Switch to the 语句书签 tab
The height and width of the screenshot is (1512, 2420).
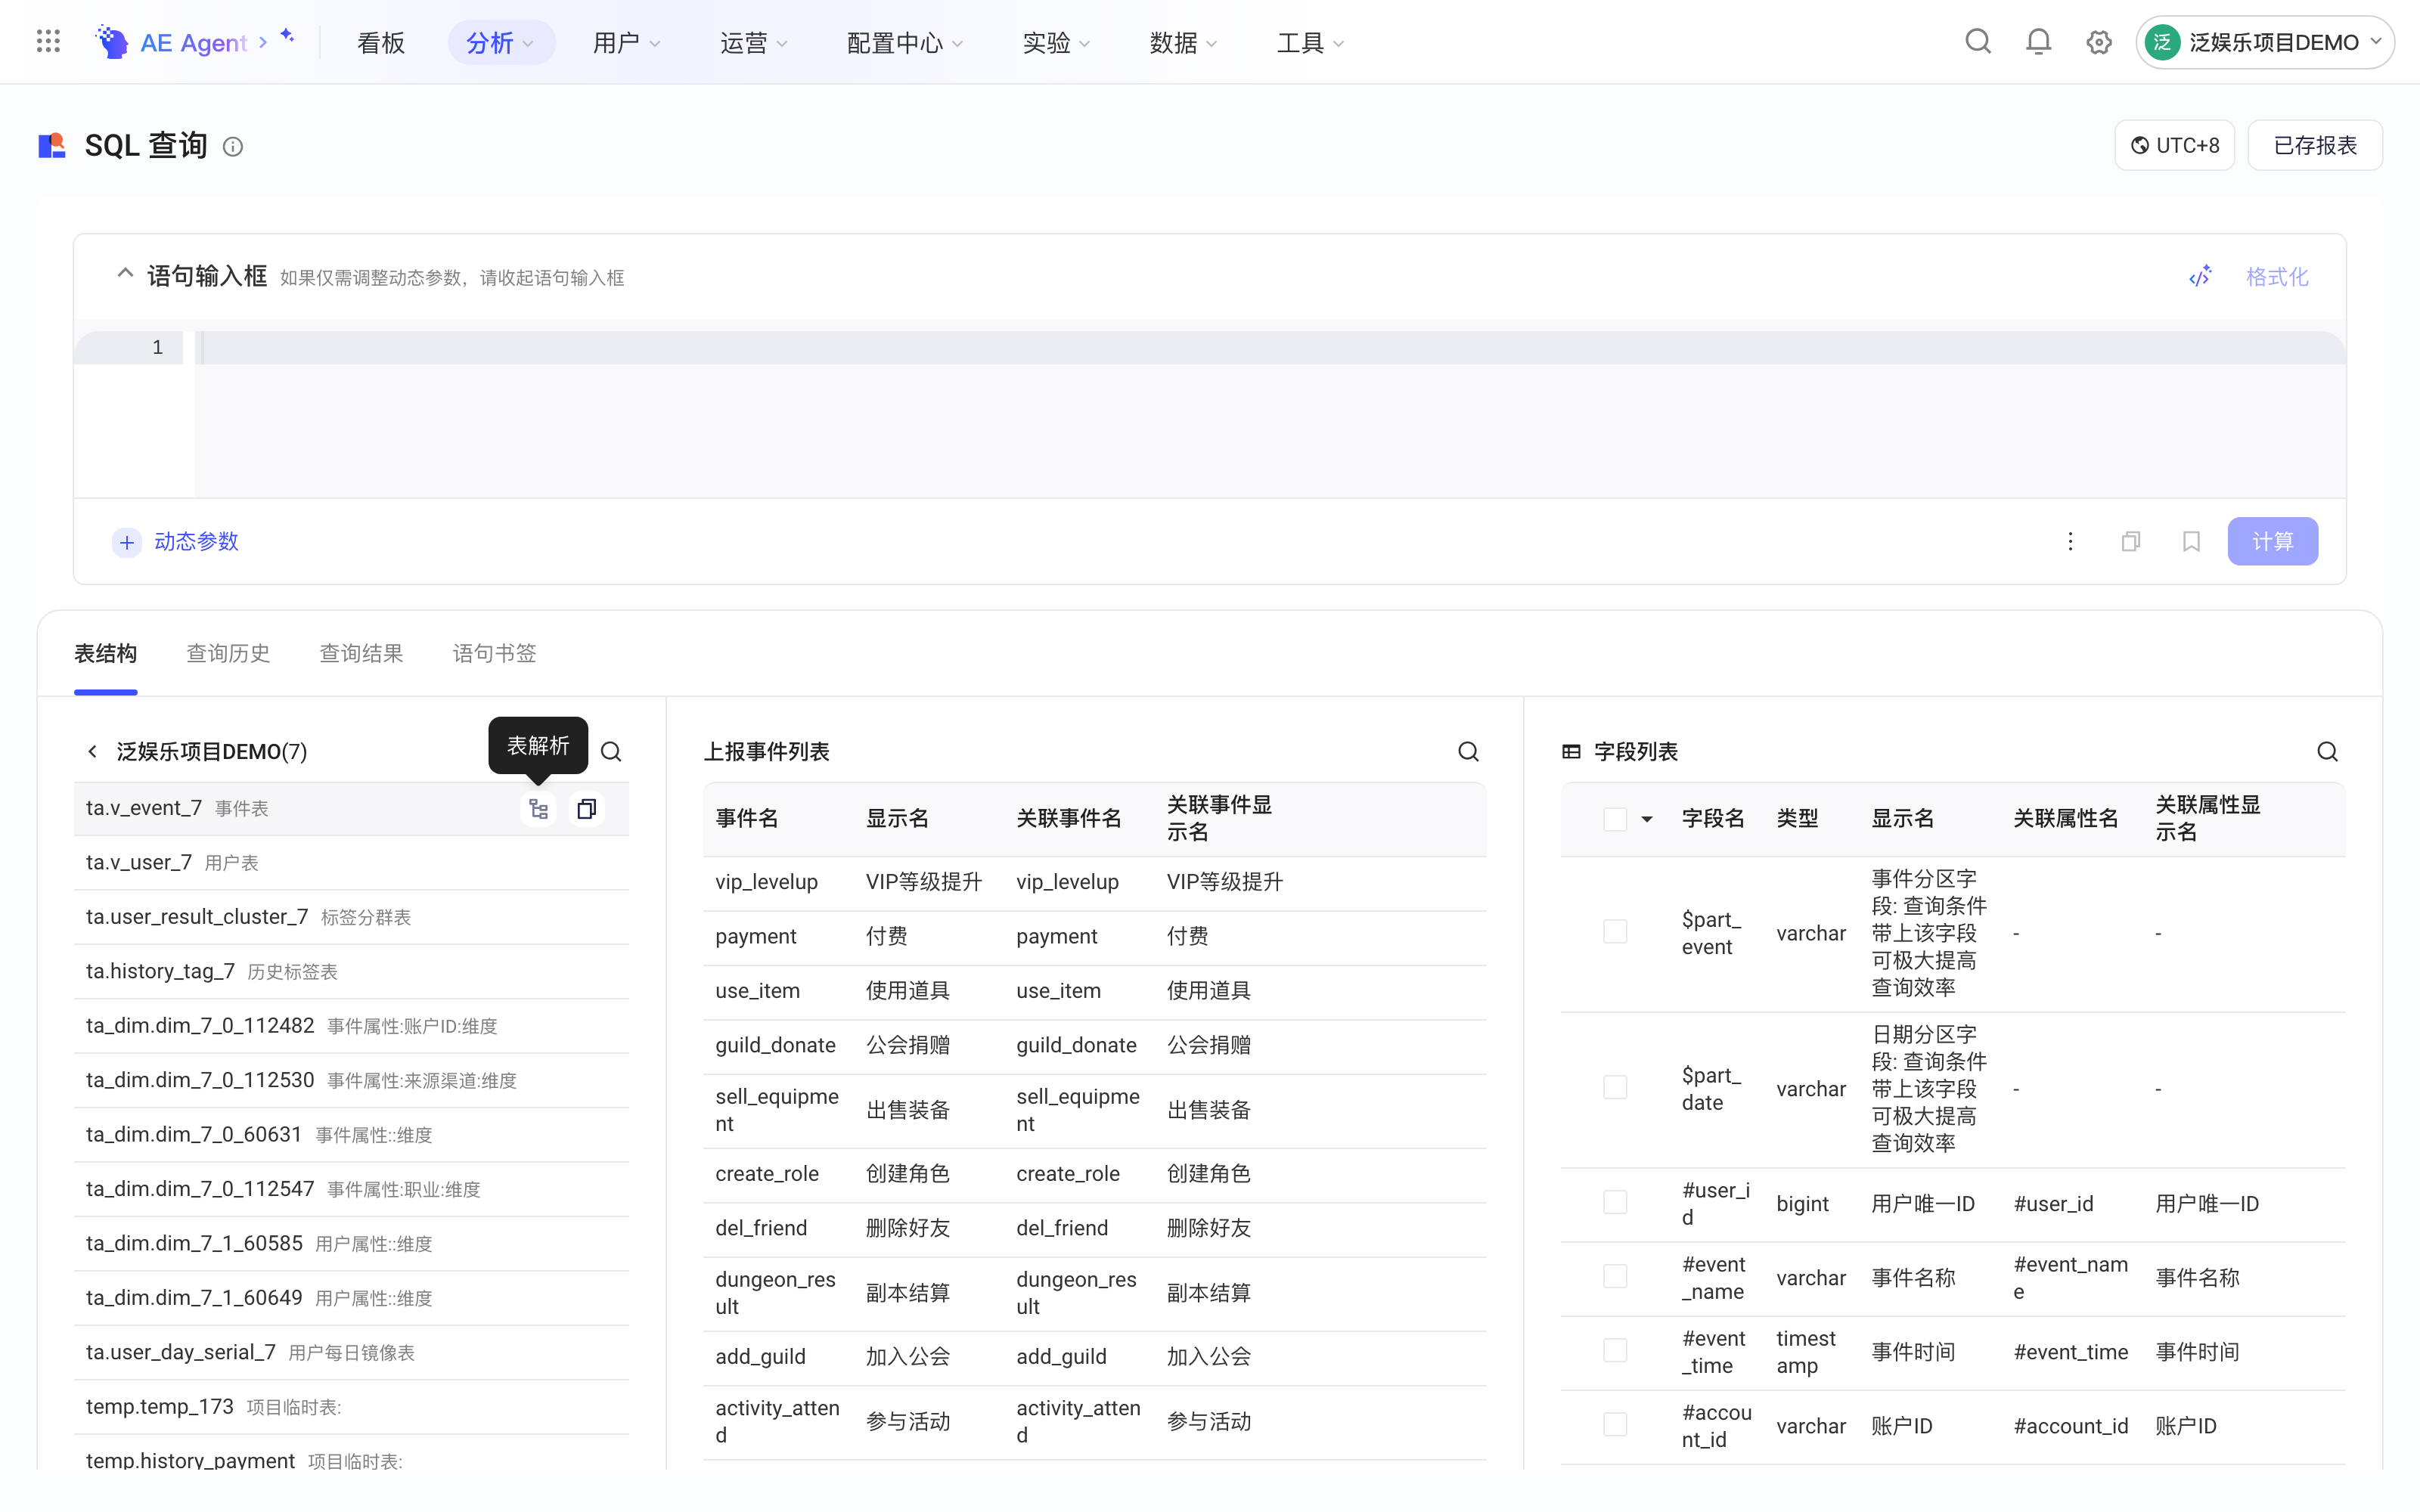(494, 654)
